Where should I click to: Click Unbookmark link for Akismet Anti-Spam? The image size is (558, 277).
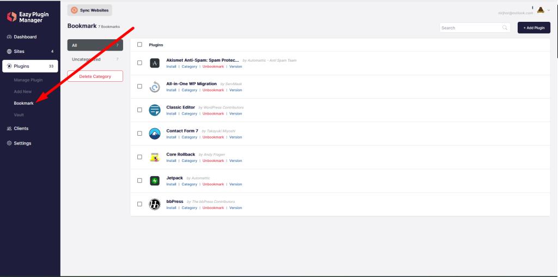click(x=213, y=67)
